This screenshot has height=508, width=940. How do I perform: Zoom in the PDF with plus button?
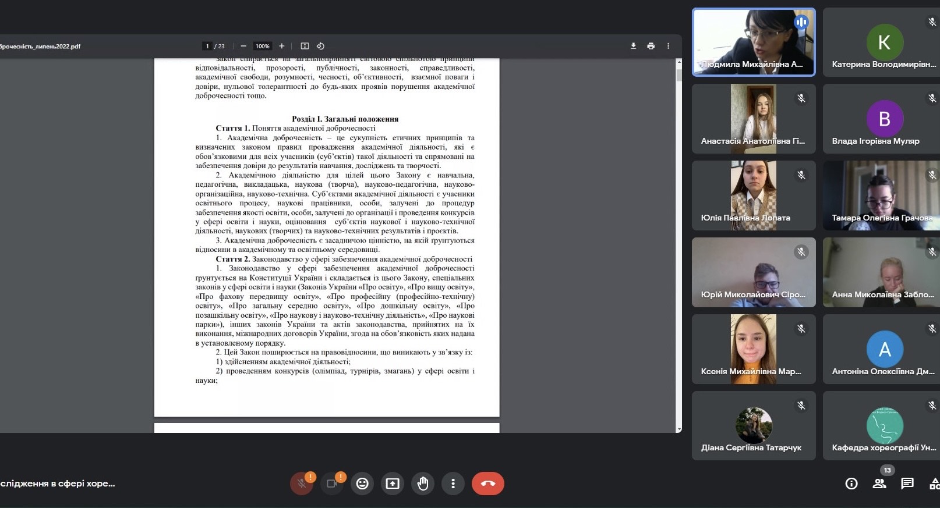pyautogui.click(x=282, y=46)
